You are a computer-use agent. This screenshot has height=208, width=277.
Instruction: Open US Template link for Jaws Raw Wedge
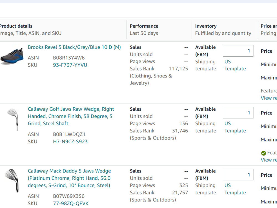pos(235,127)
